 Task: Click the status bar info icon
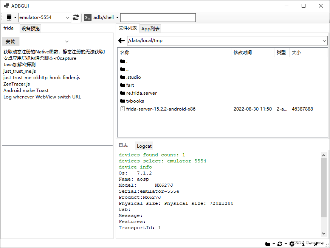pos(303,244)
